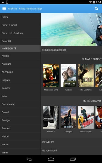
Task: Select the Animacion category
Action: point(20,72)
